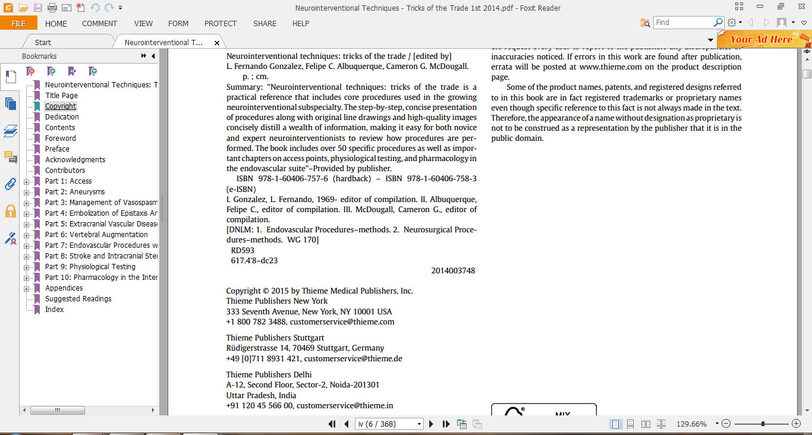The image size is (812, 435).
Task: Open the advanced search folder icon
Action: [646, 23]
